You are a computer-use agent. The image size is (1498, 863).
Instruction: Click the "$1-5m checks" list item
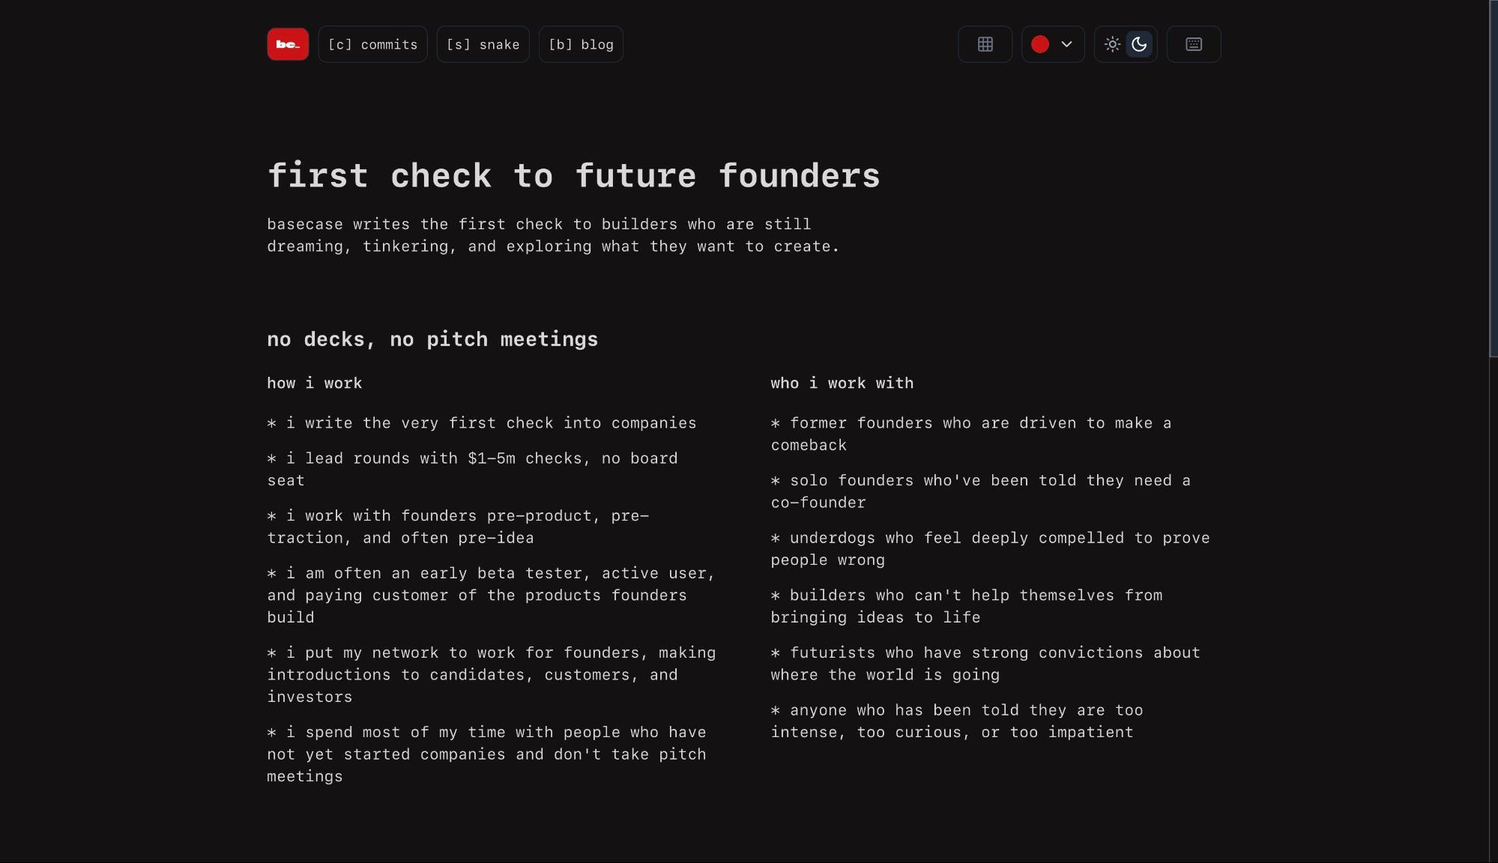pyautogui.click(x=472, y=469)
